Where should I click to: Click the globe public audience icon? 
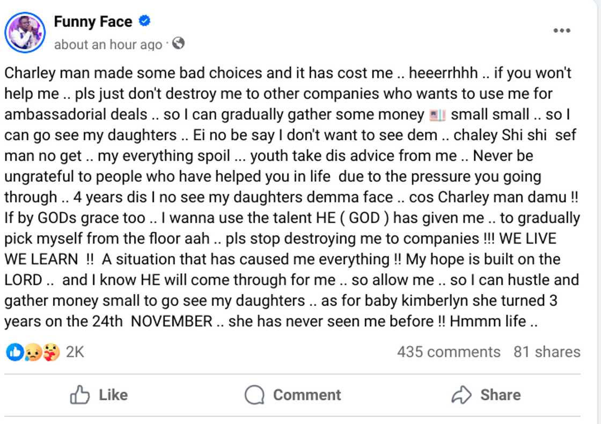pos(179,44)
